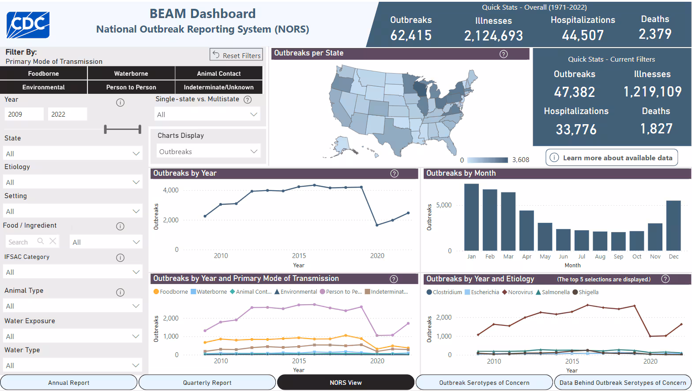Click info icon in Learn more button
The image size is (692, 391).
[554, 158]
